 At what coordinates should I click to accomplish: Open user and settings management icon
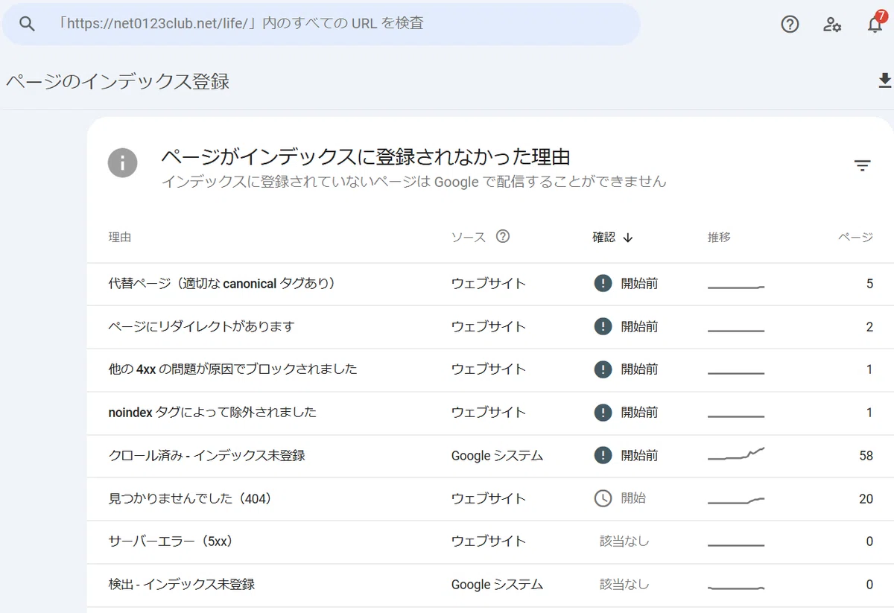[832, 25]
